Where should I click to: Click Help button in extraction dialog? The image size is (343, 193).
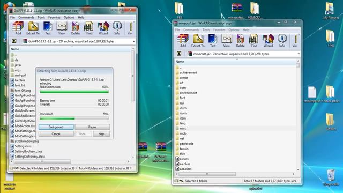101,134
